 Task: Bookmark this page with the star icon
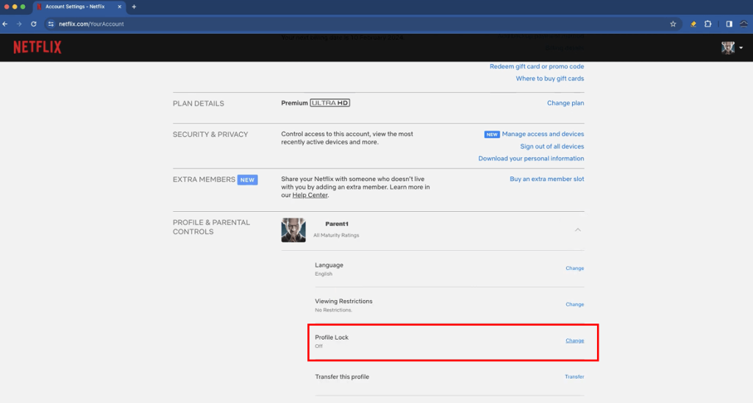click(x=673, y=24)
